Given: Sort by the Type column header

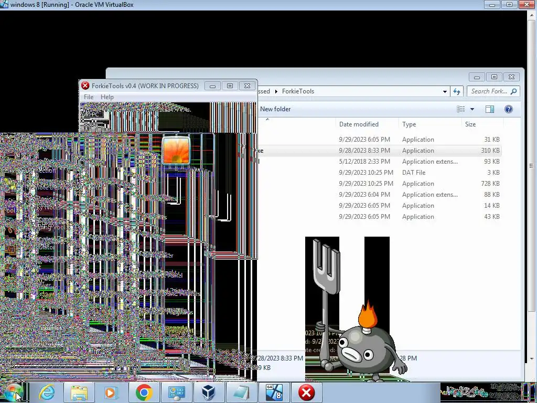Looking at the screenshot, I should [409, 124].
